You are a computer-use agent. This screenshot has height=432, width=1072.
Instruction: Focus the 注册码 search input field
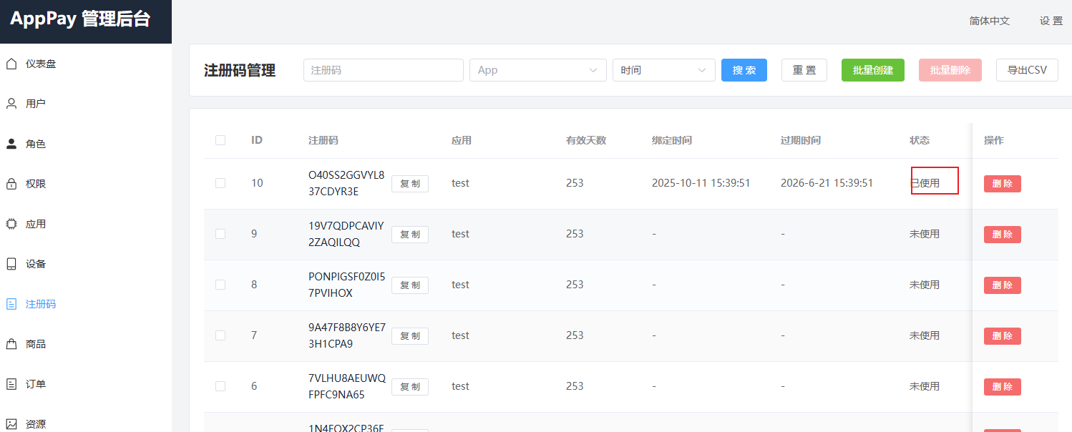(x=384, y=70)
